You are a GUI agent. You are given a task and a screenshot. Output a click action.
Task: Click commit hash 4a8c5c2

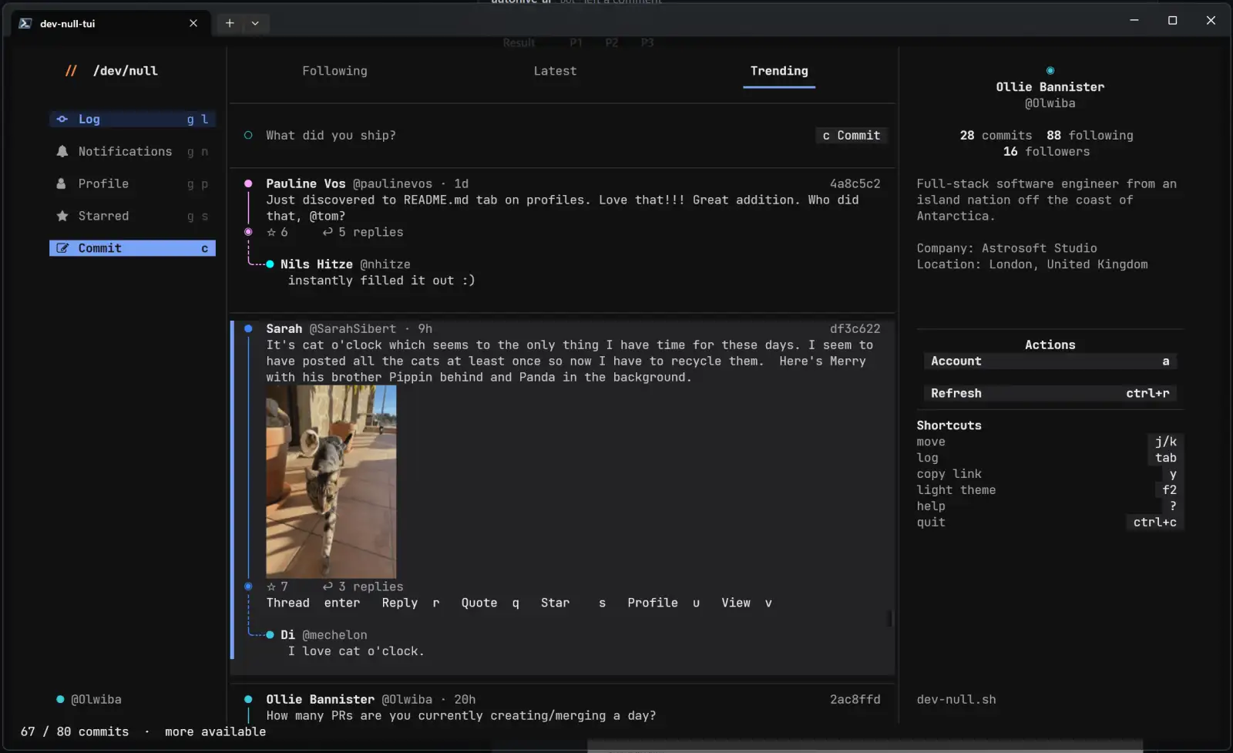coord(855,184)
